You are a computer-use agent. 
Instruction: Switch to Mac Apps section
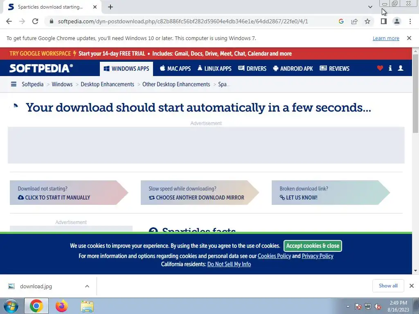[175, 69]
